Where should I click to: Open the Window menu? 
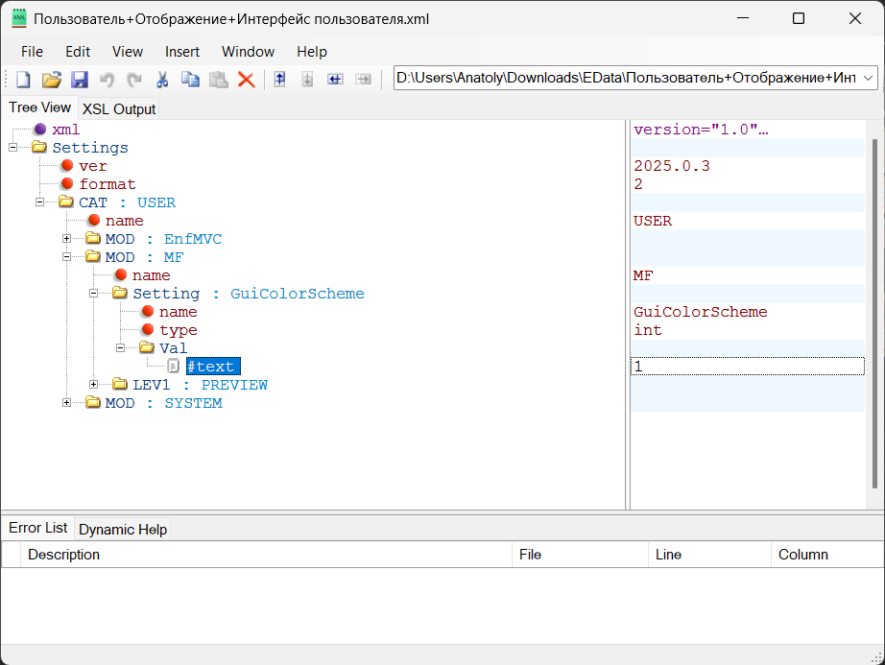[249, 51]
